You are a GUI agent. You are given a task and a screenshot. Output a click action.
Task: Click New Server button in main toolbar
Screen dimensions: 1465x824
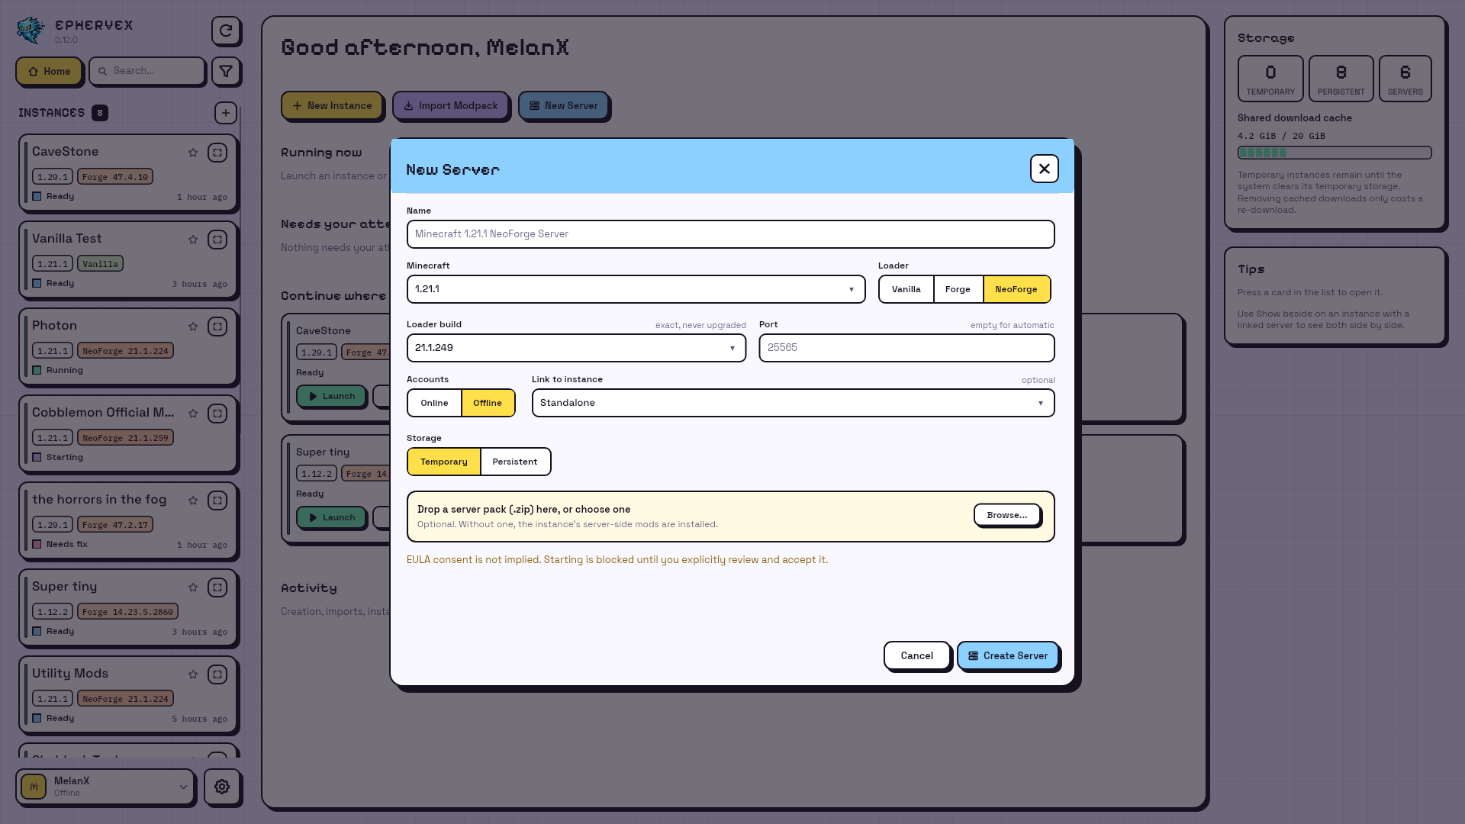[563, 105]
